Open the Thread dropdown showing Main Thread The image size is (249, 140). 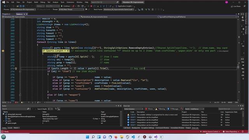click(x=71, y=9)
